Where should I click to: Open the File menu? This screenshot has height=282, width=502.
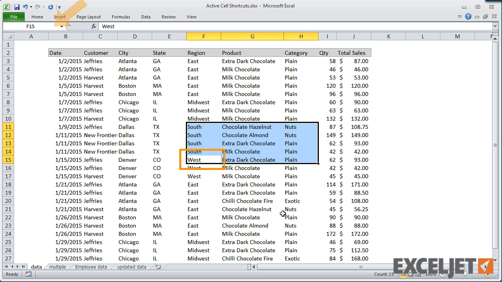tap(13, 17)
